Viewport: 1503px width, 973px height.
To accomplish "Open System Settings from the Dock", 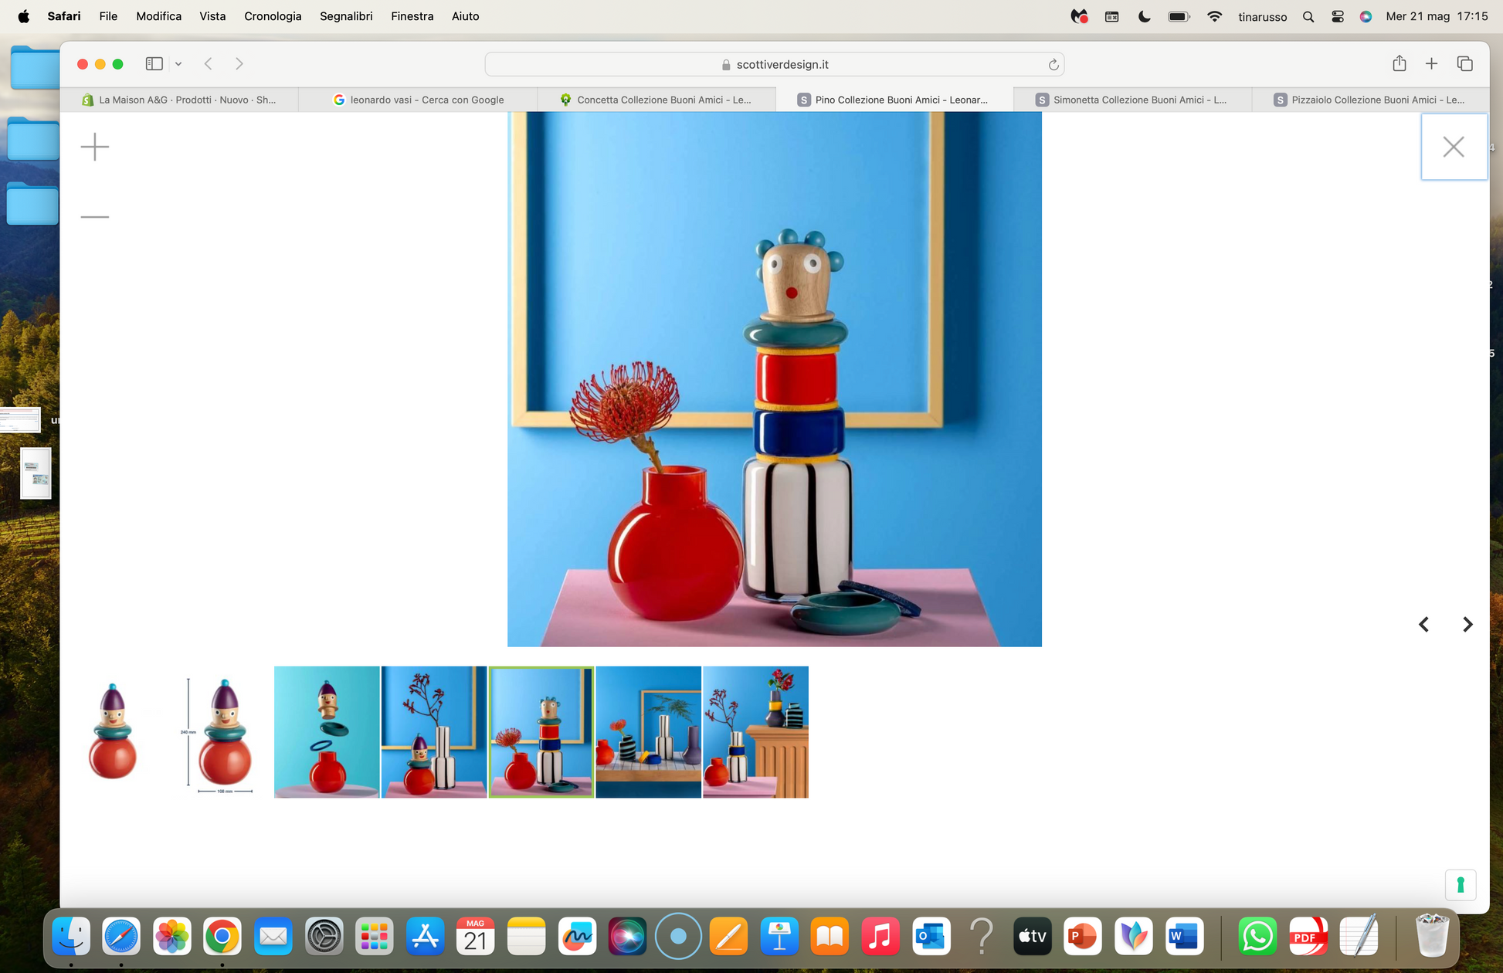I will tap(324, 936).
